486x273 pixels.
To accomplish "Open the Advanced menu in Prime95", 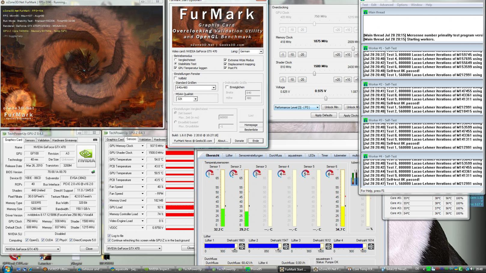I will (386, 5).
